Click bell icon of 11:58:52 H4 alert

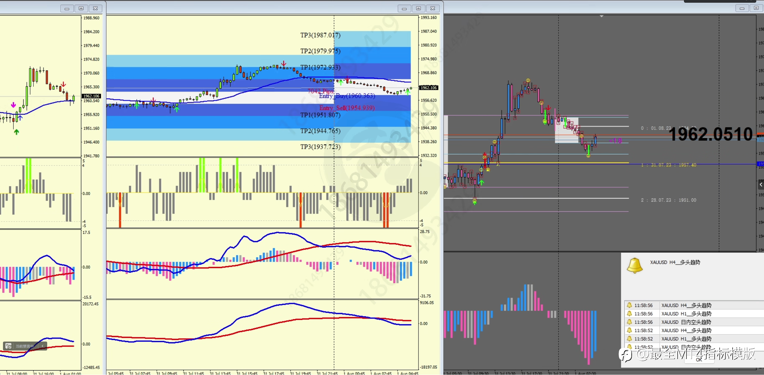(x=629, y=331)
